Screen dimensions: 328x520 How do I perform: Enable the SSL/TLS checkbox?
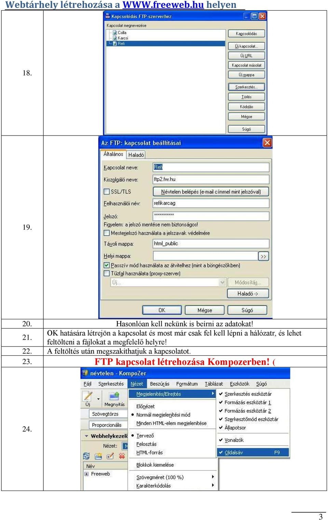[x=107, y=192]
